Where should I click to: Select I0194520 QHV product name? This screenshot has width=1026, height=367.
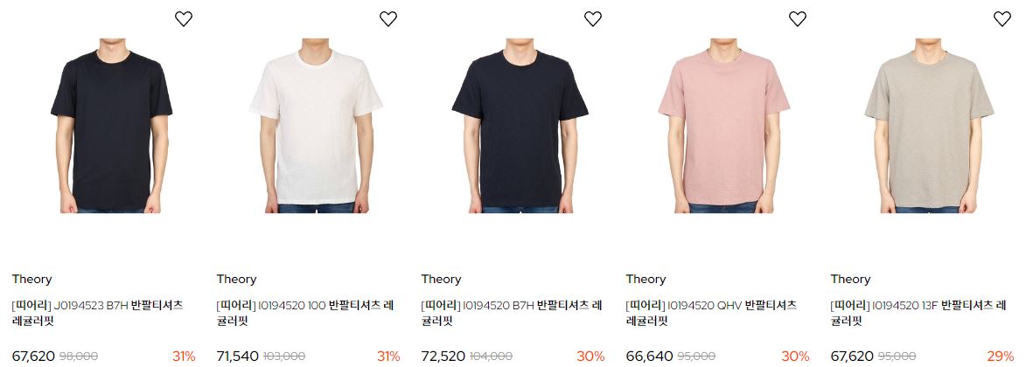pos(711,313)
